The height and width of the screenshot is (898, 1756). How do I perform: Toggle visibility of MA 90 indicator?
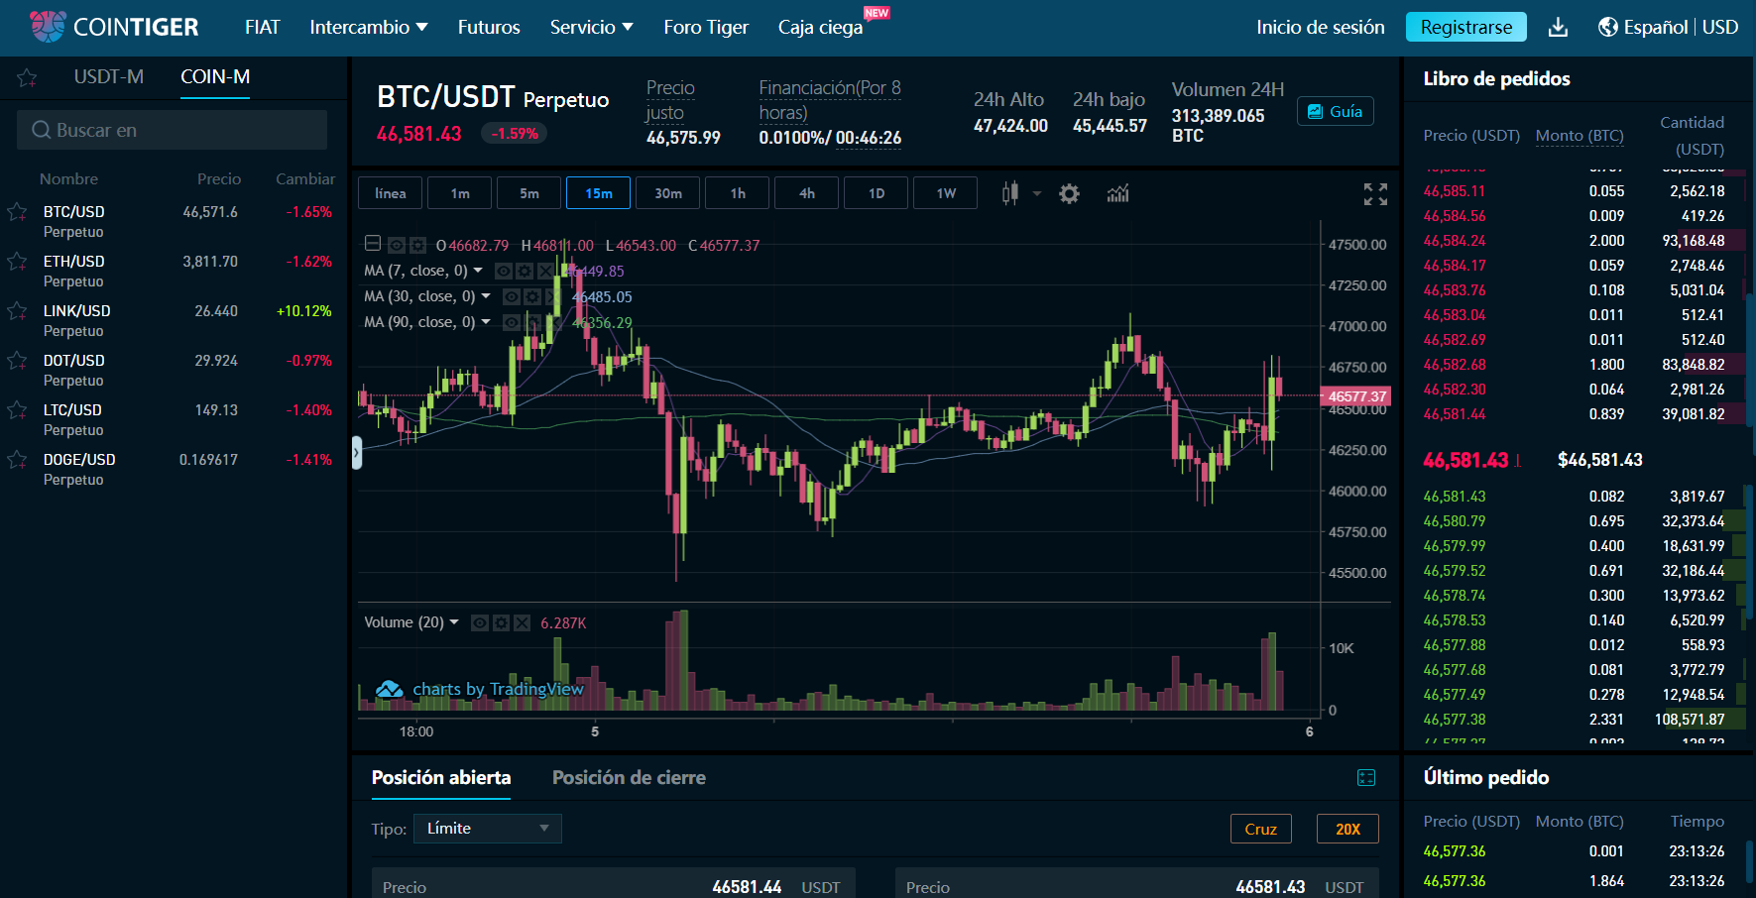(x=512, y=322)
